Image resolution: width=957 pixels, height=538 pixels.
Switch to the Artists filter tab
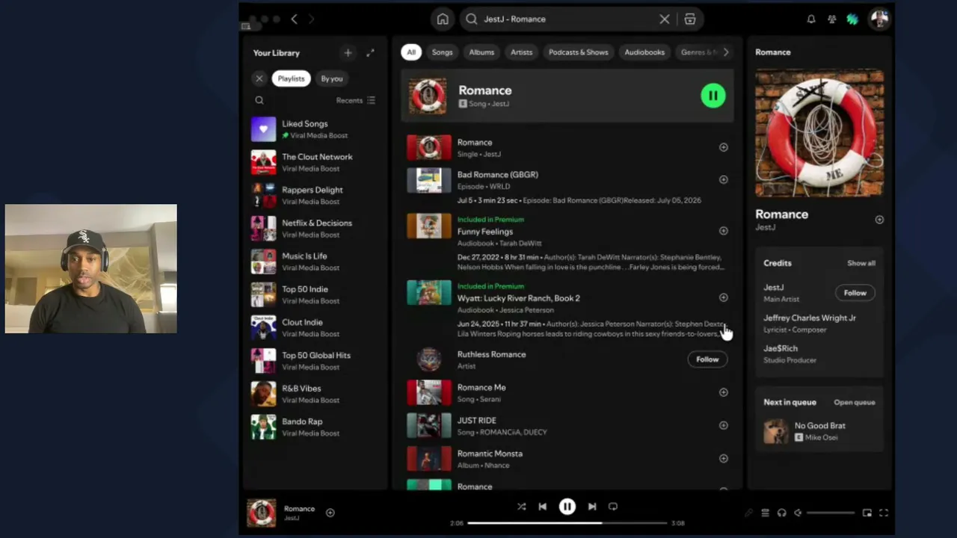click(521, 52)
